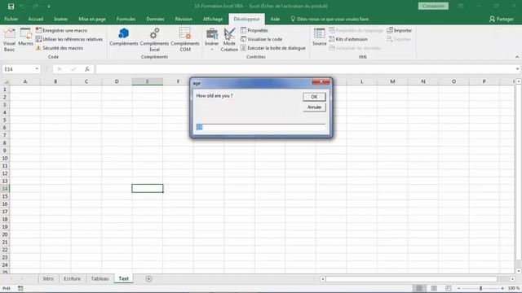Click Visualiser le code
The width and height of the screenshot is (522, 293).
262,39
